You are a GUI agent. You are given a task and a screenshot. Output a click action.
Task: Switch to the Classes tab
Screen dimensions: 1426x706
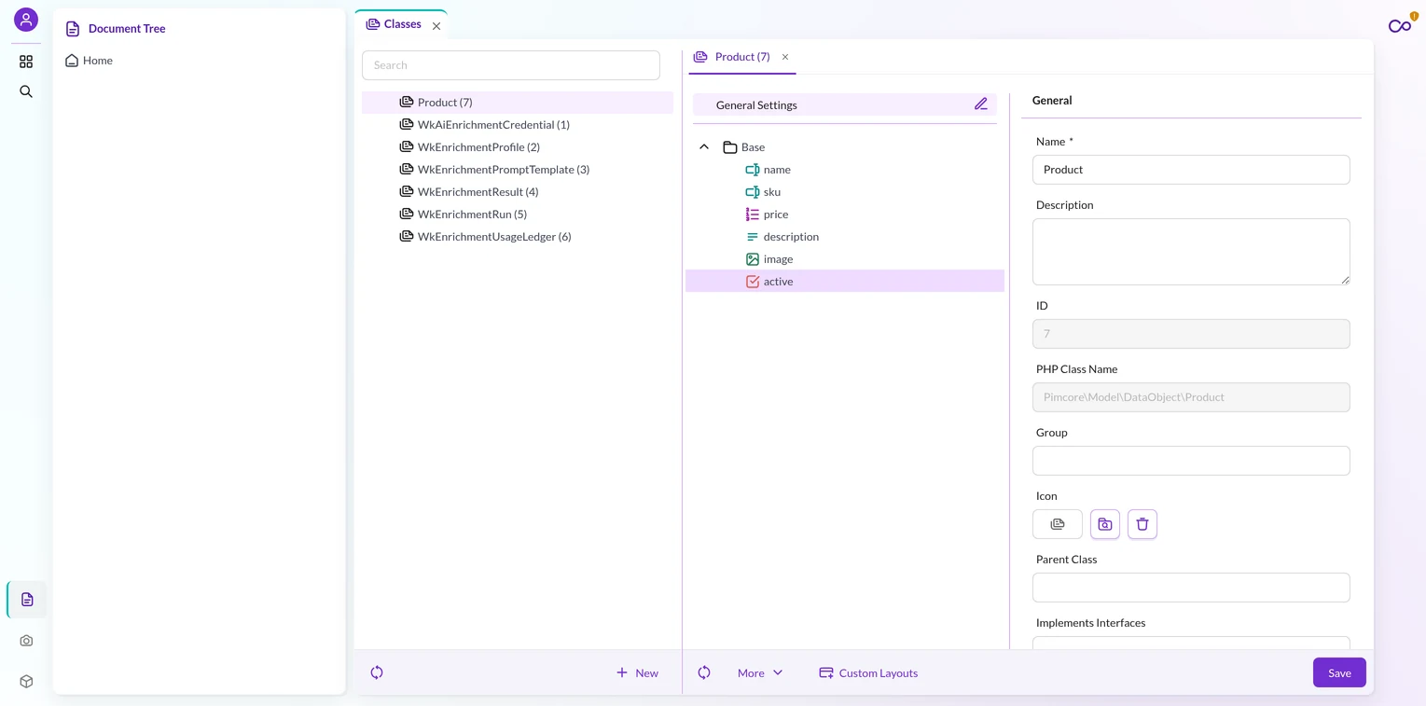(x=394, y=24)
